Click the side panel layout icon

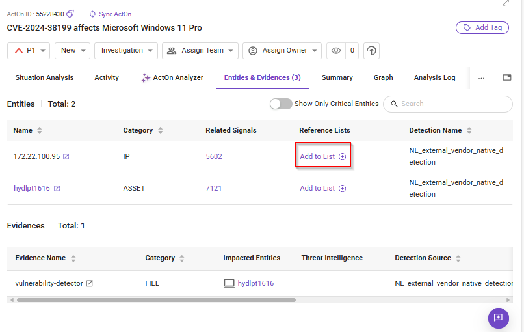[507, 77]
